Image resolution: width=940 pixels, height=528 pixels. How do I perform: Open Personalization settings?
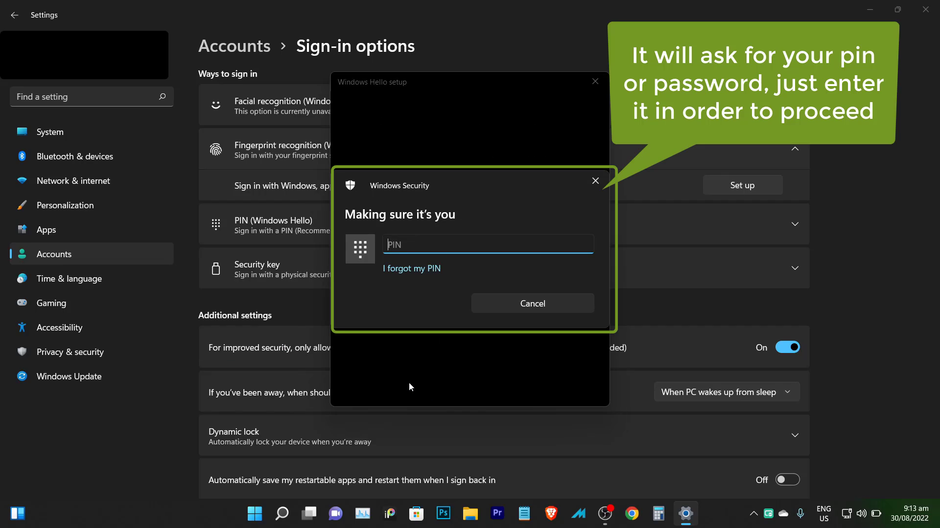click(x=92, y=205)
